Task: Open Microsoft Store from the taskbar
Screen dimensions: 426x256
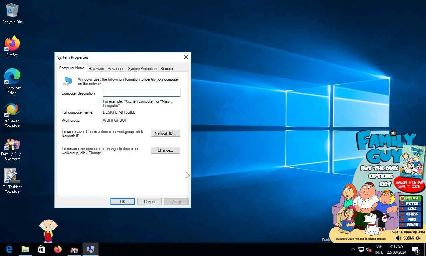Action: pos(41,249)
